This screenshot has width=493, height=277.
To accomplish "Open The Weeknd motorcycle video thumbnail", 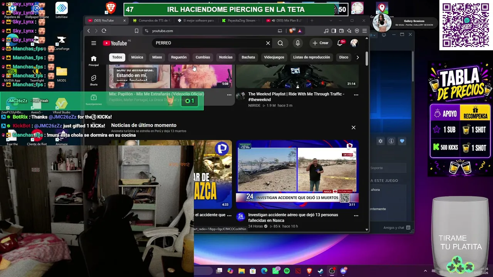I will [297, 77].
